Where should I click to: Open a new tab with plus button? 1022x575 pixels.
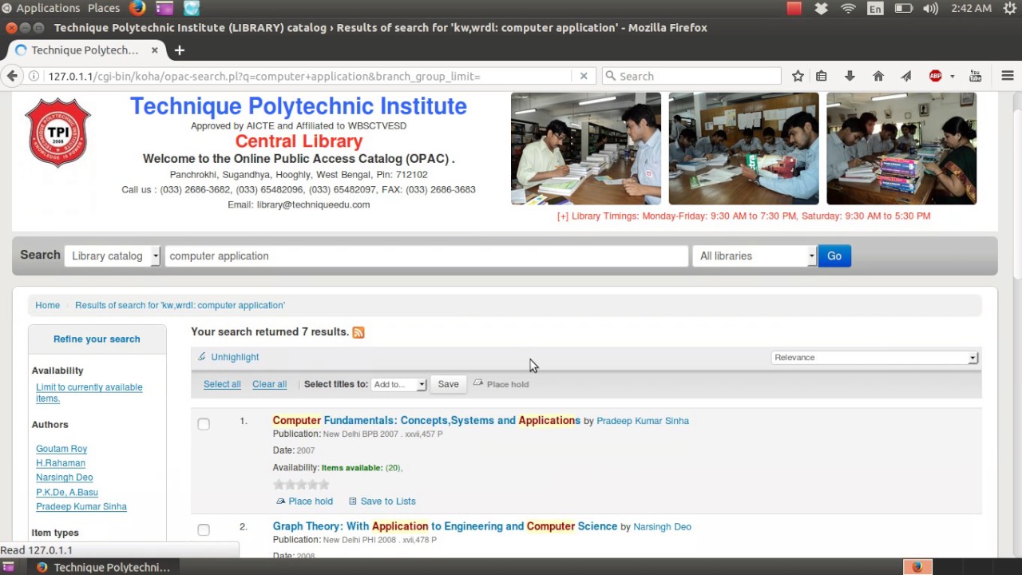pyautogui.click(x=180, y=50)
